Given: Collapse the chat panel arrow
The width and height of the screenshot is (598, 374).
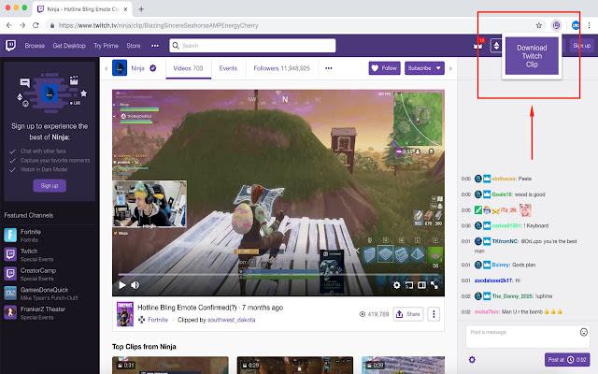Looking at the screenshot, I should click(450, 68).
